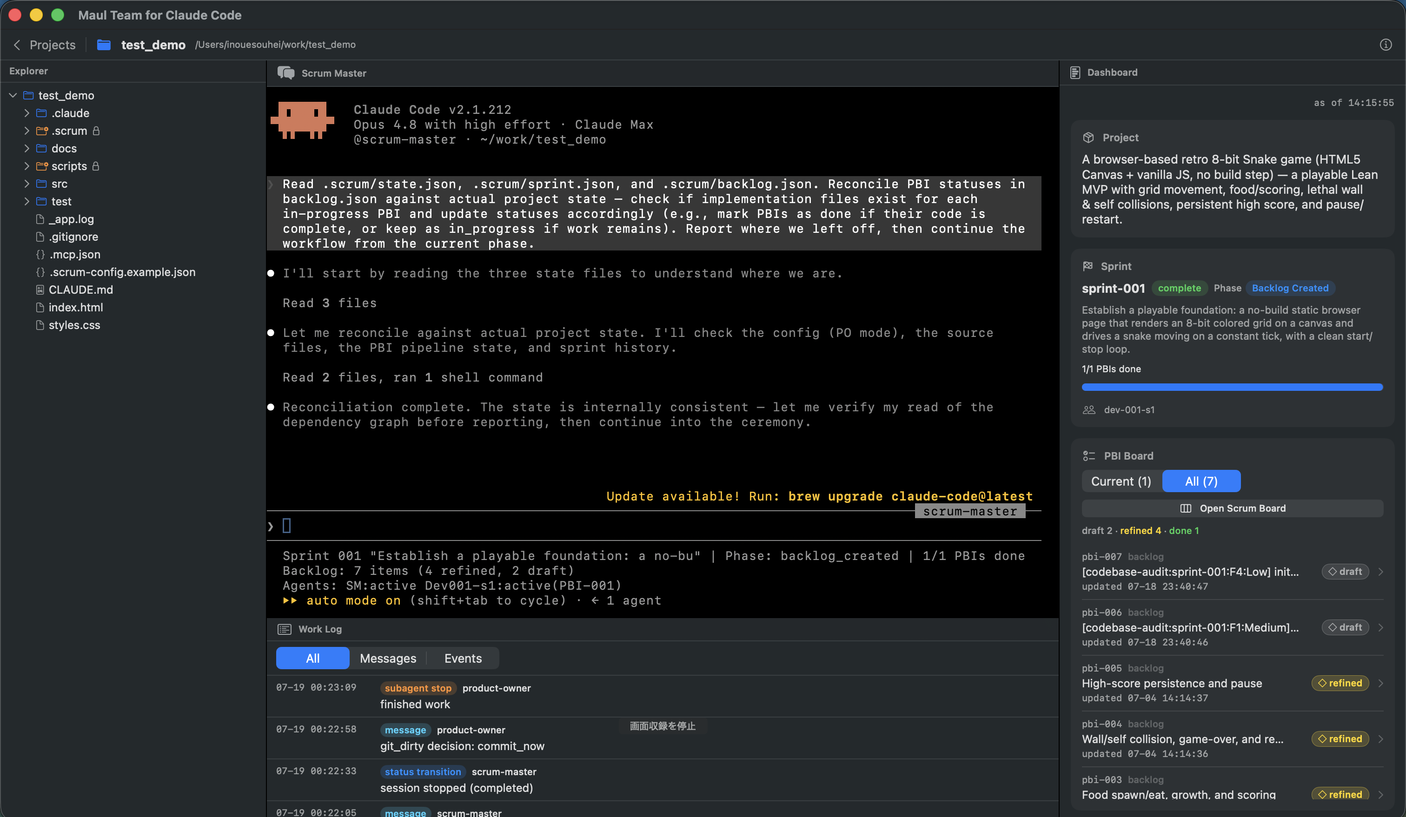The image size is (1406, 817).
Task: Click the Claude Code pixel mascot logo
Action: (x=302, y=120)
